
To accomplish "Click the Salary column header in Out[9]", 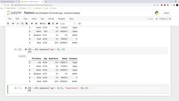I will (x=65, y=59).
